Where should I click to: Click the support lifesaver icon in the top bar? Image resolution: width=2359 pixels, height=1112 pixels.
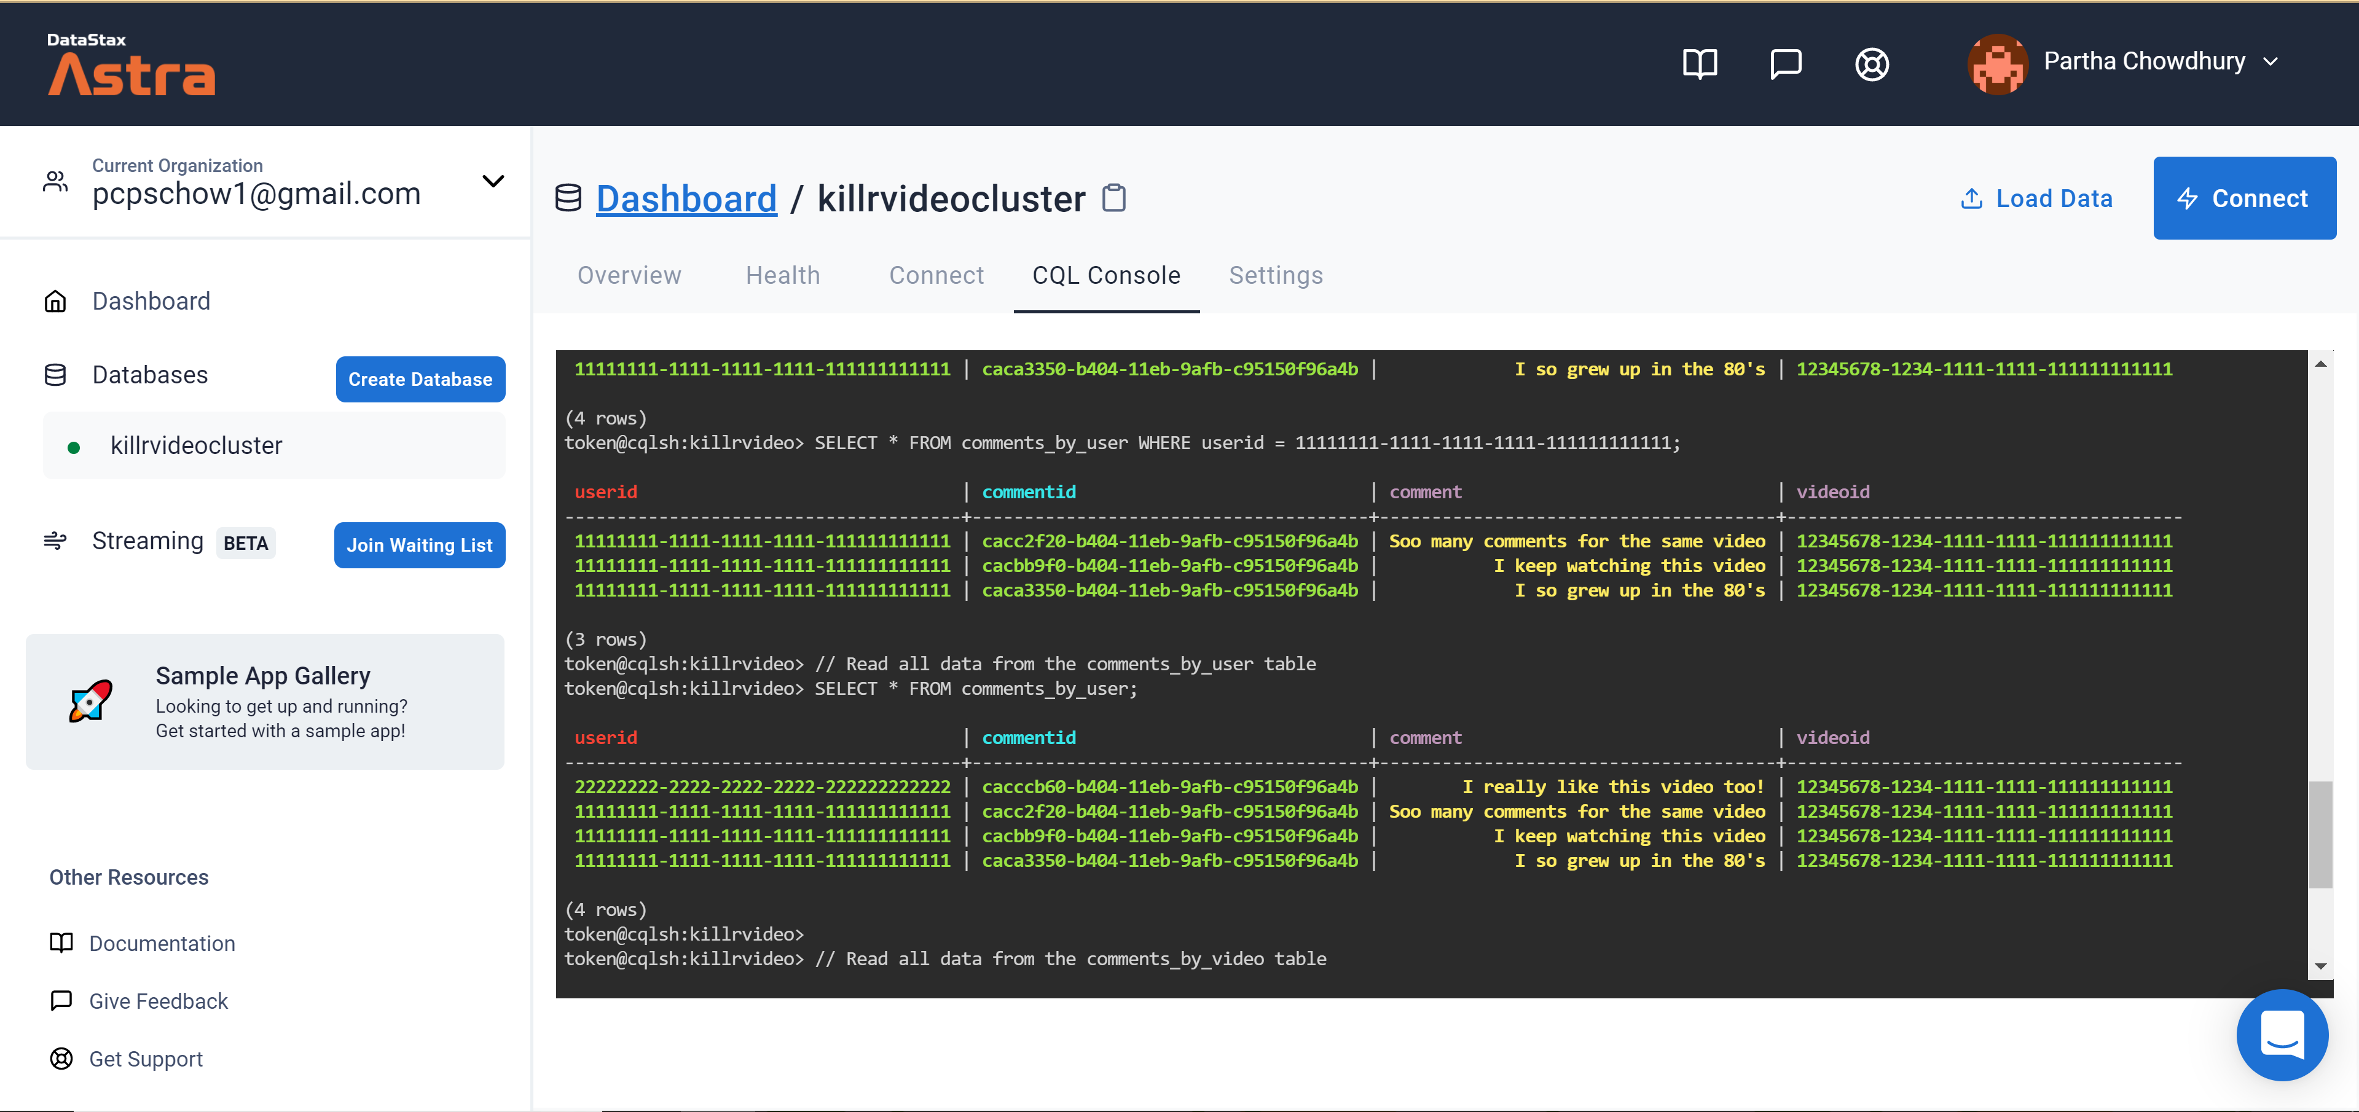[1872, 64]
